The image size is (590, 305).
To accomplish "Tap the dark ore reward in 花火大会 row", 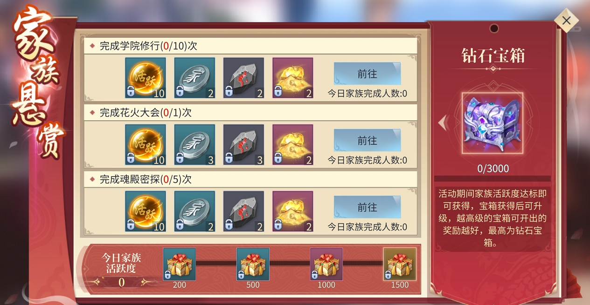I will click(x=243, y=144).
